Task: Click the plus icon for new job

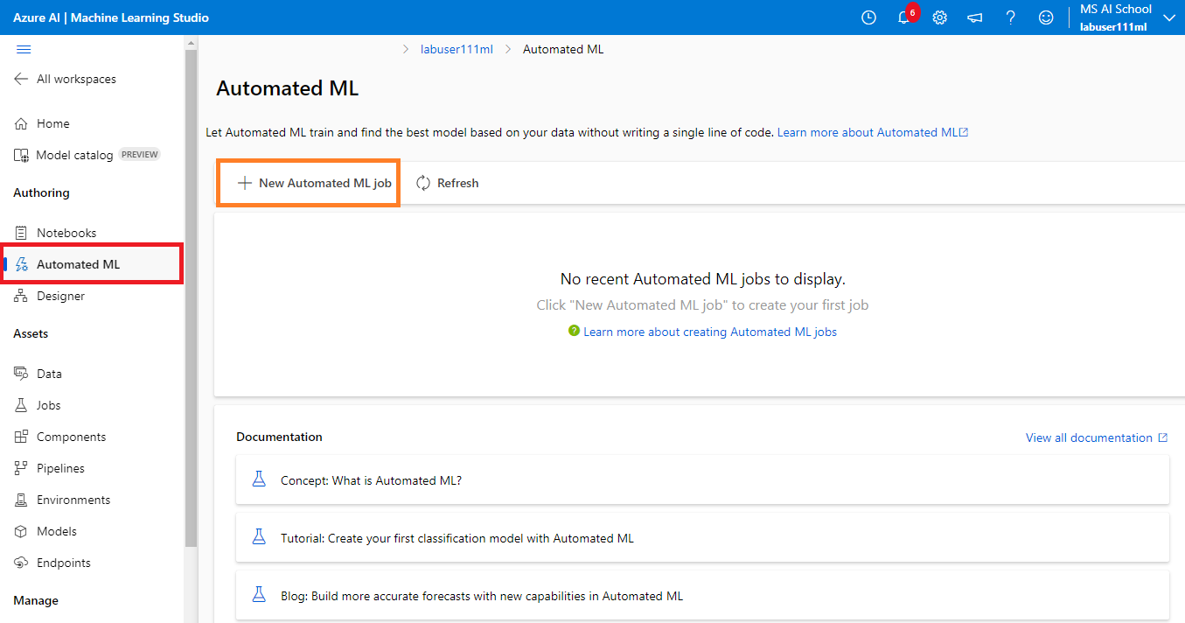Action: point(244,183)
